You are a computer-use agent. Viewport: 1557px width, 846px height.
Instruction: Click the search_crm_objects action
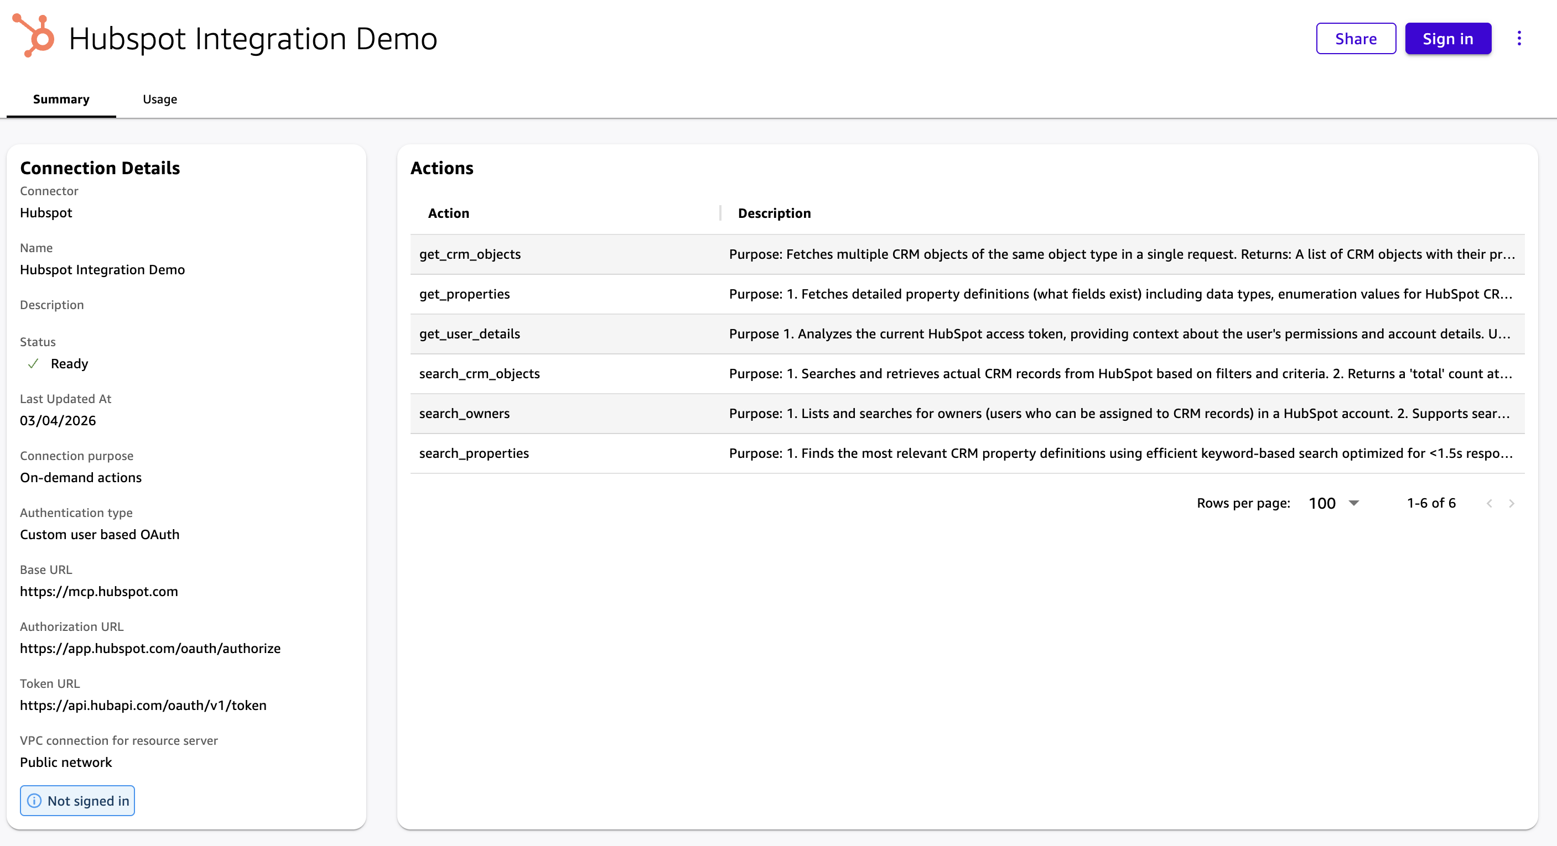coord(479,374)
